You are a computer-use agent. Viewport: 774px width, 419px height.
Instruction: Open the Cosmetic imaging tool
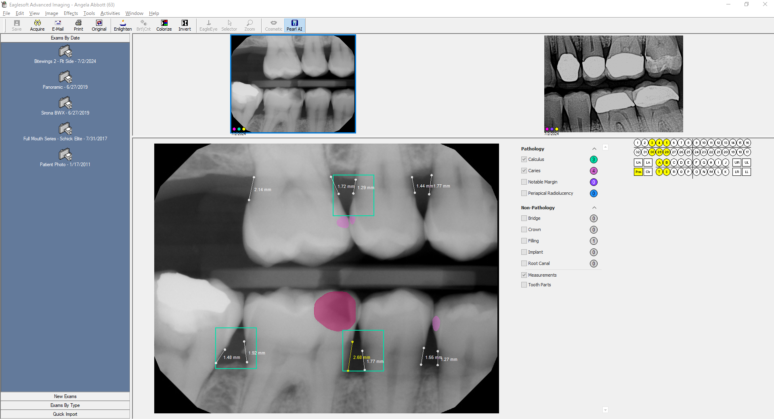pyautogui.click(x=273, y=25)
